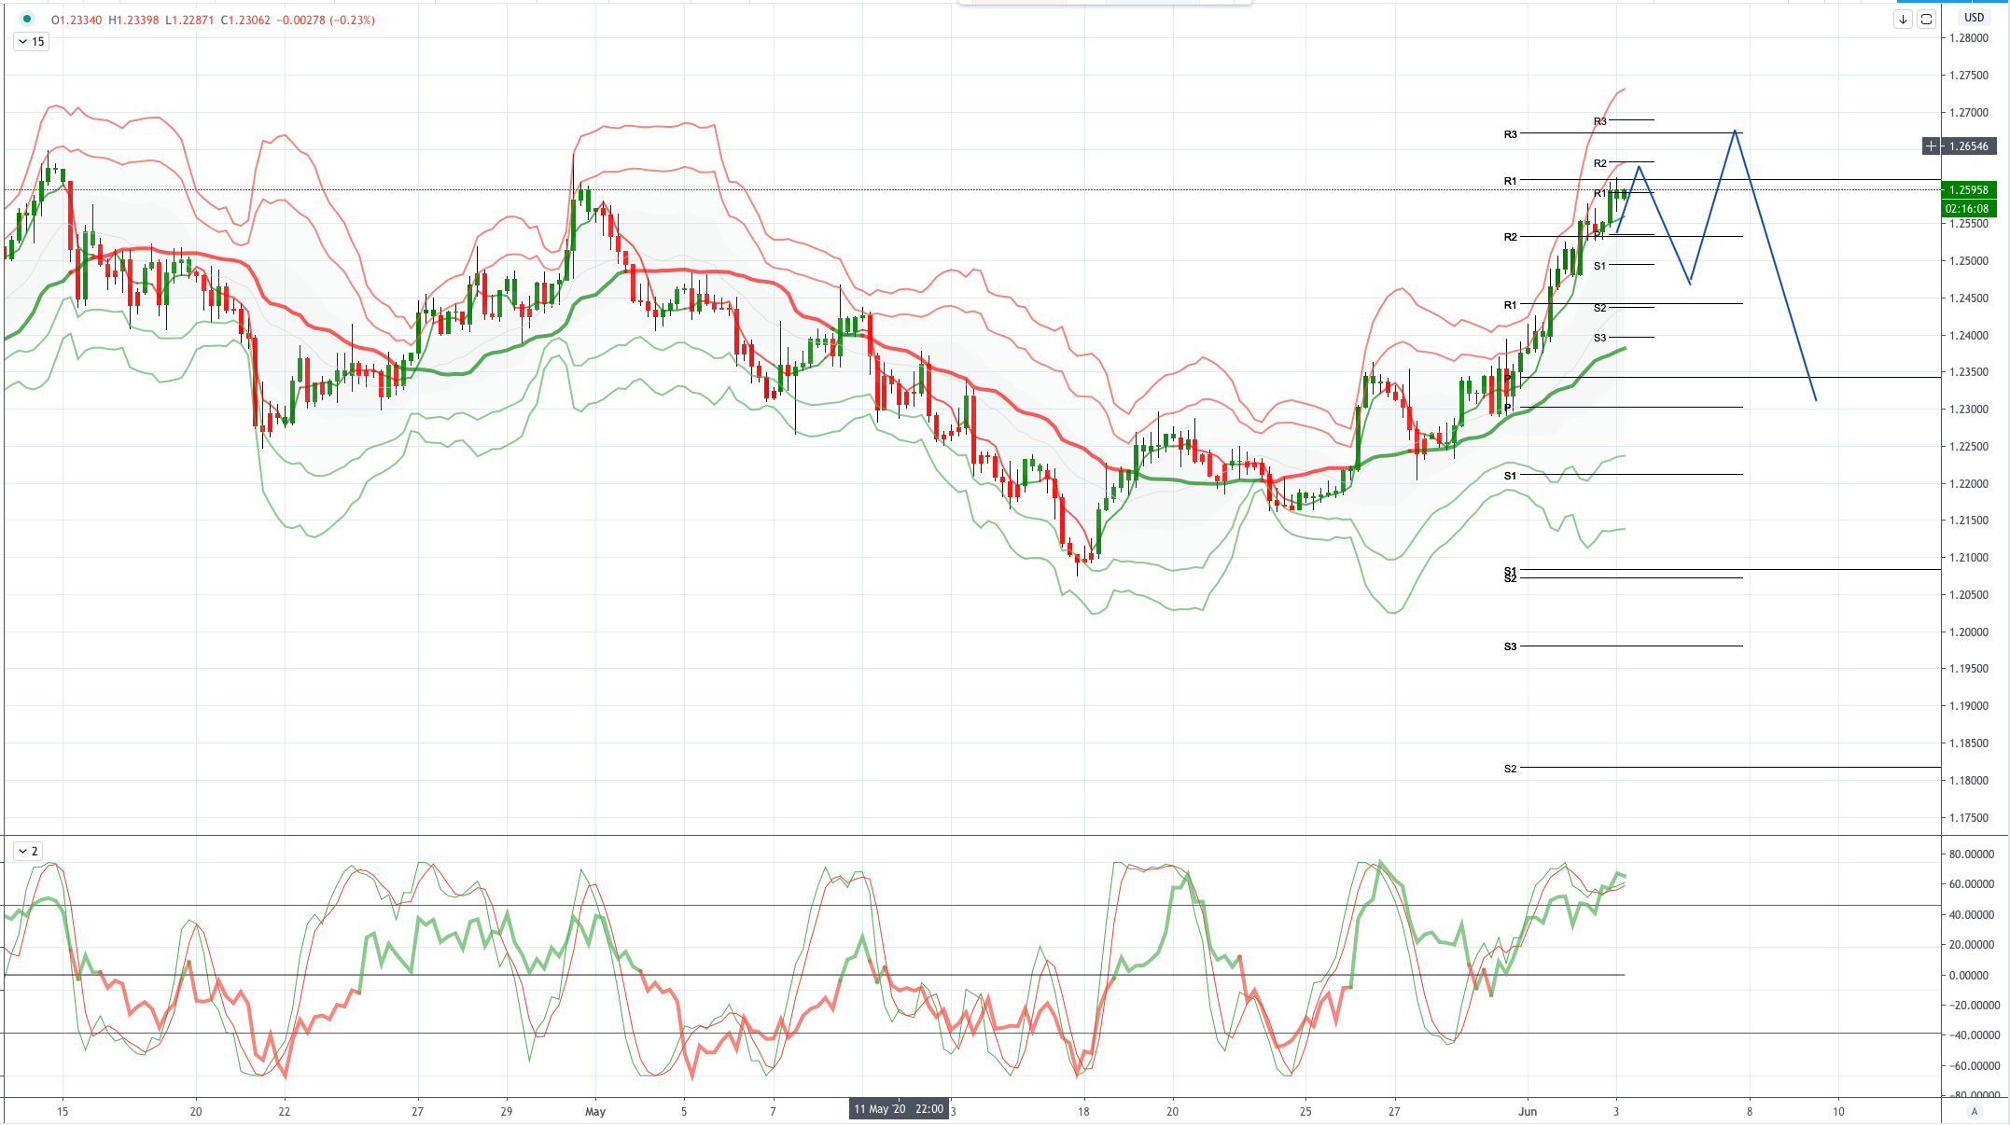This screenshot has width=2010, height=1125.
Task: Click the May label on the time axis
Action: tap(595, 1111)
